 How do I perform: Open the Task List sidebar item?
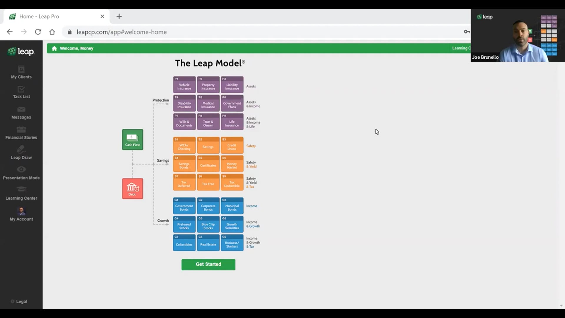[21, 92]
